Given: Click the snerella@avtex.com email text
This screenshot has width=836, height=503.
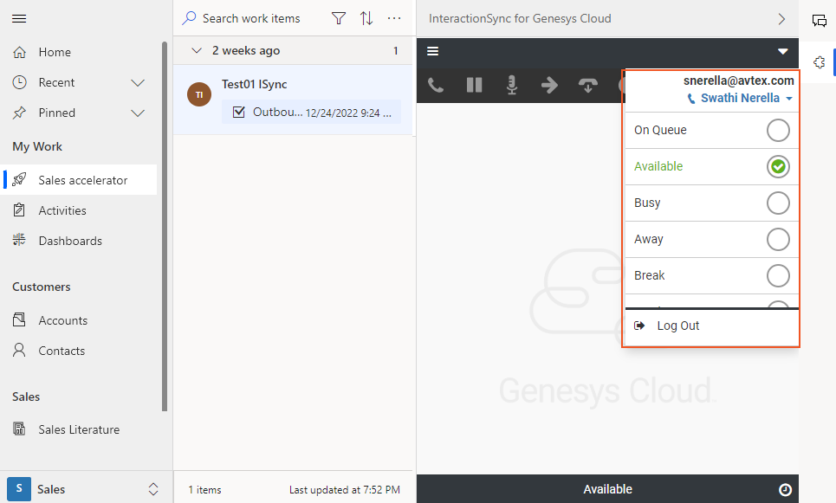Looking at the screenshot, I should 738,81.
